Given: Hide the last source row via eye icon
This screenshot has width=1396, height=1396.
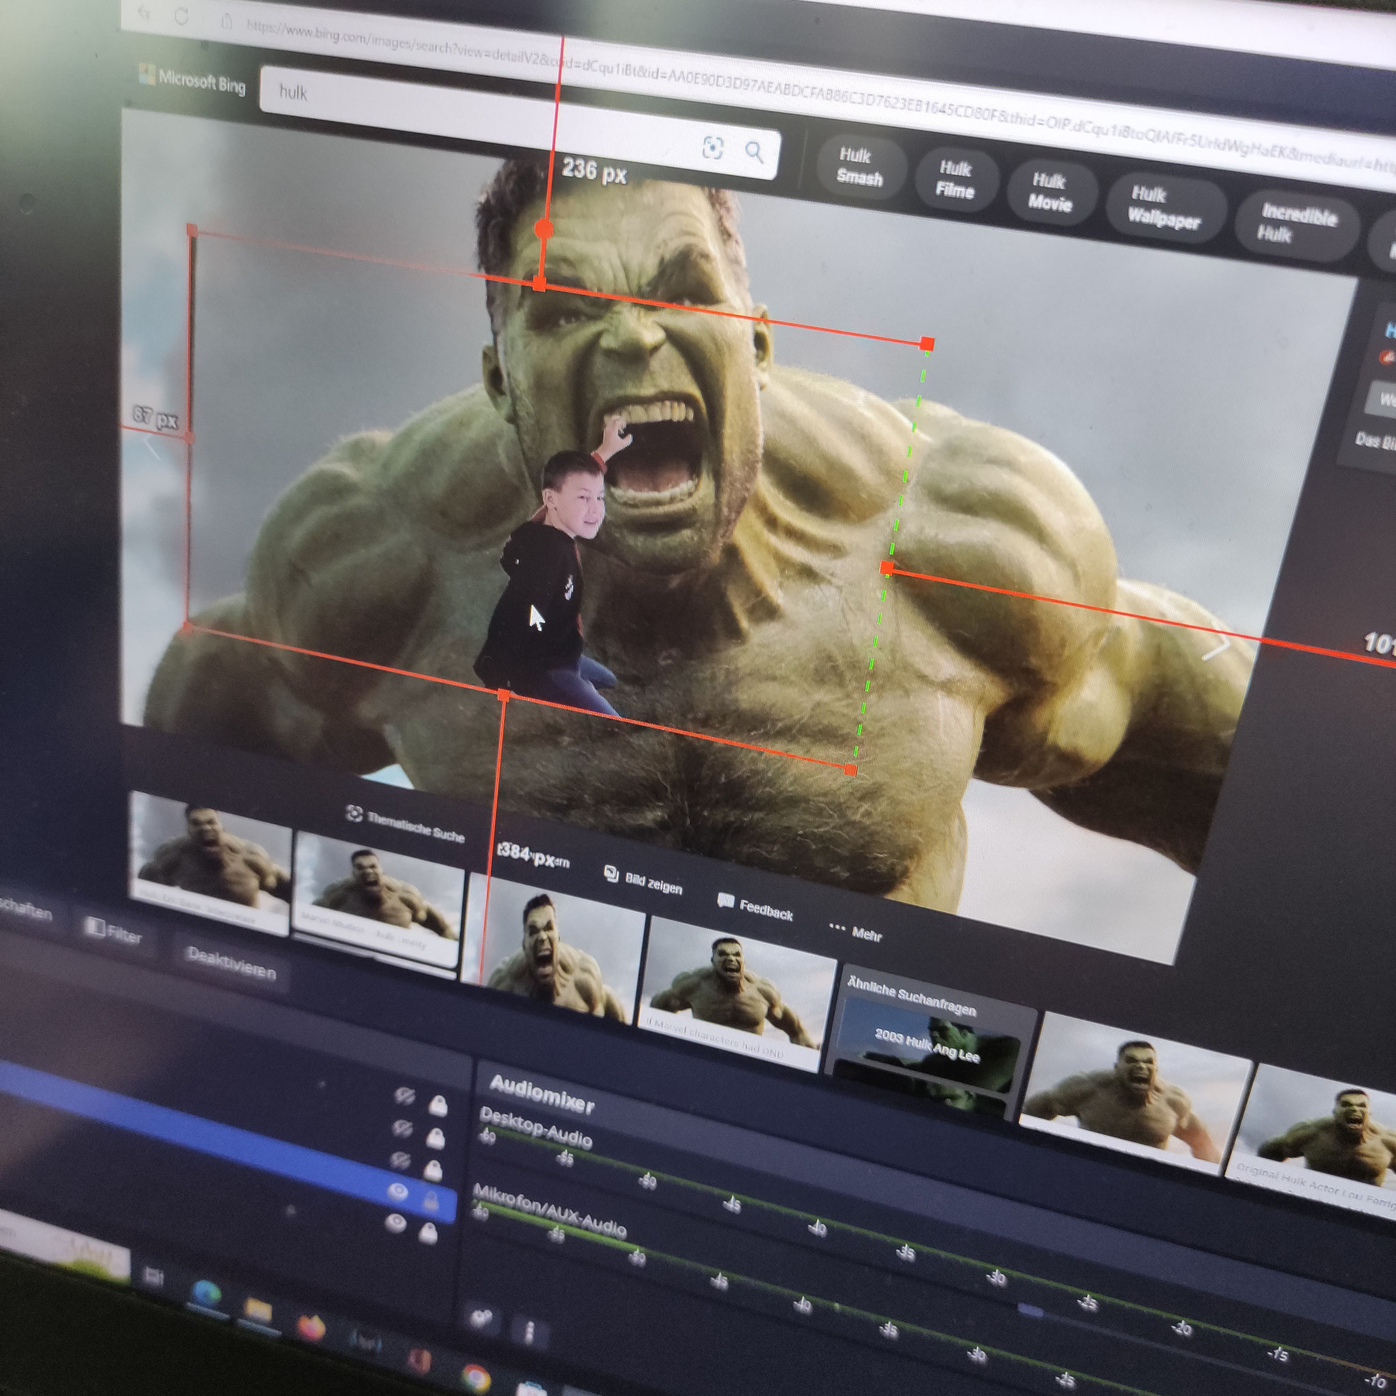Looking at the screenshot, I should 395,1224.
